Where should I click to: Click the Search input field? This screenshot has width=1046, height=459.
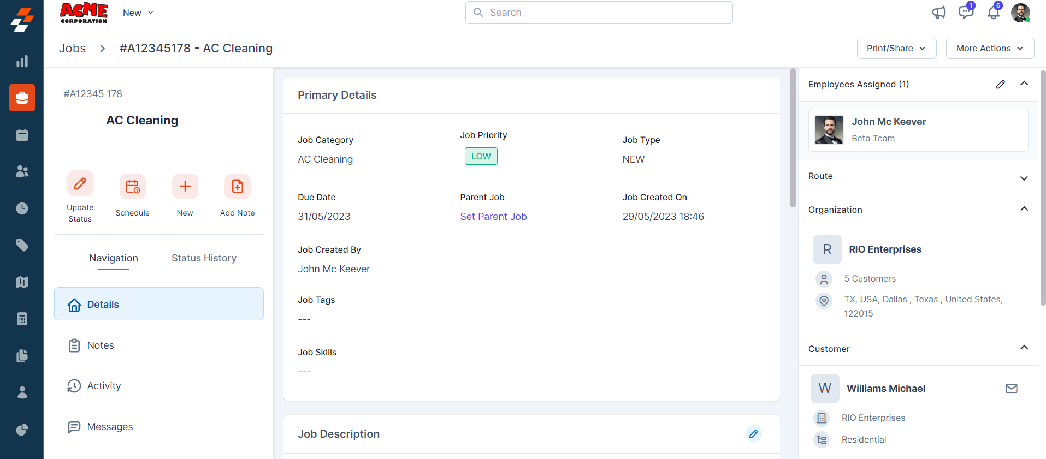click(x=599, y=13)
